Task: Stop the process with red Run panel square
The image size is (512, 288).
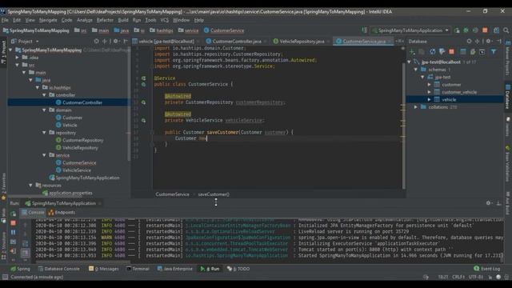Action: pyautogui.click(x=13, y=223)
